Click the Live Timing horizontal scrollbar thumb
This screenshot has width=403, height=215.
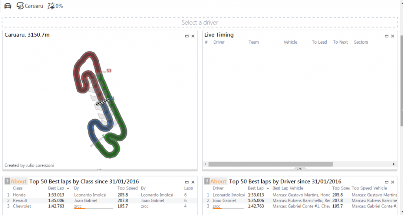270,164
